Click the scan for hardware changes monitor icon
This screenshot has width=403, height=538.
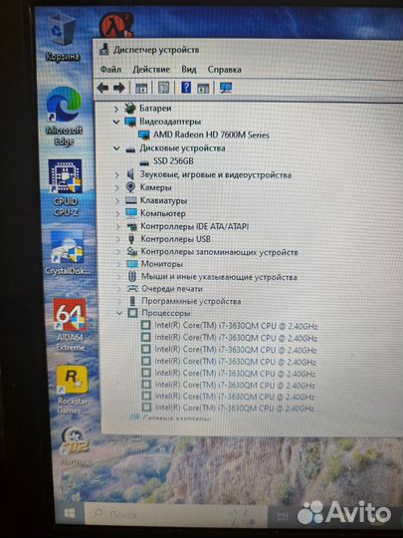[226, 88]
